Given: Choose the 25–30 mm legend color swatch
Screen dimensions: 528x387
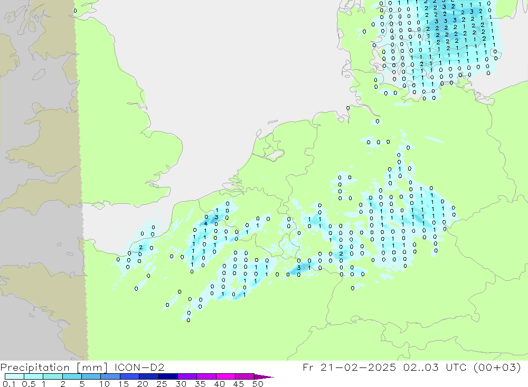Looking at the screenshot, I should click(x=168, y=376).
